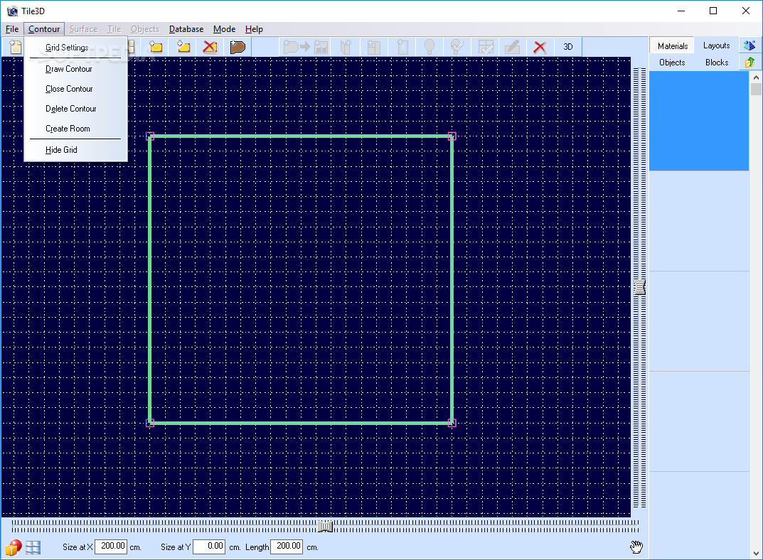763x560 pixels.
Task: Click the Size at X input field
Action: pos(111,546)
